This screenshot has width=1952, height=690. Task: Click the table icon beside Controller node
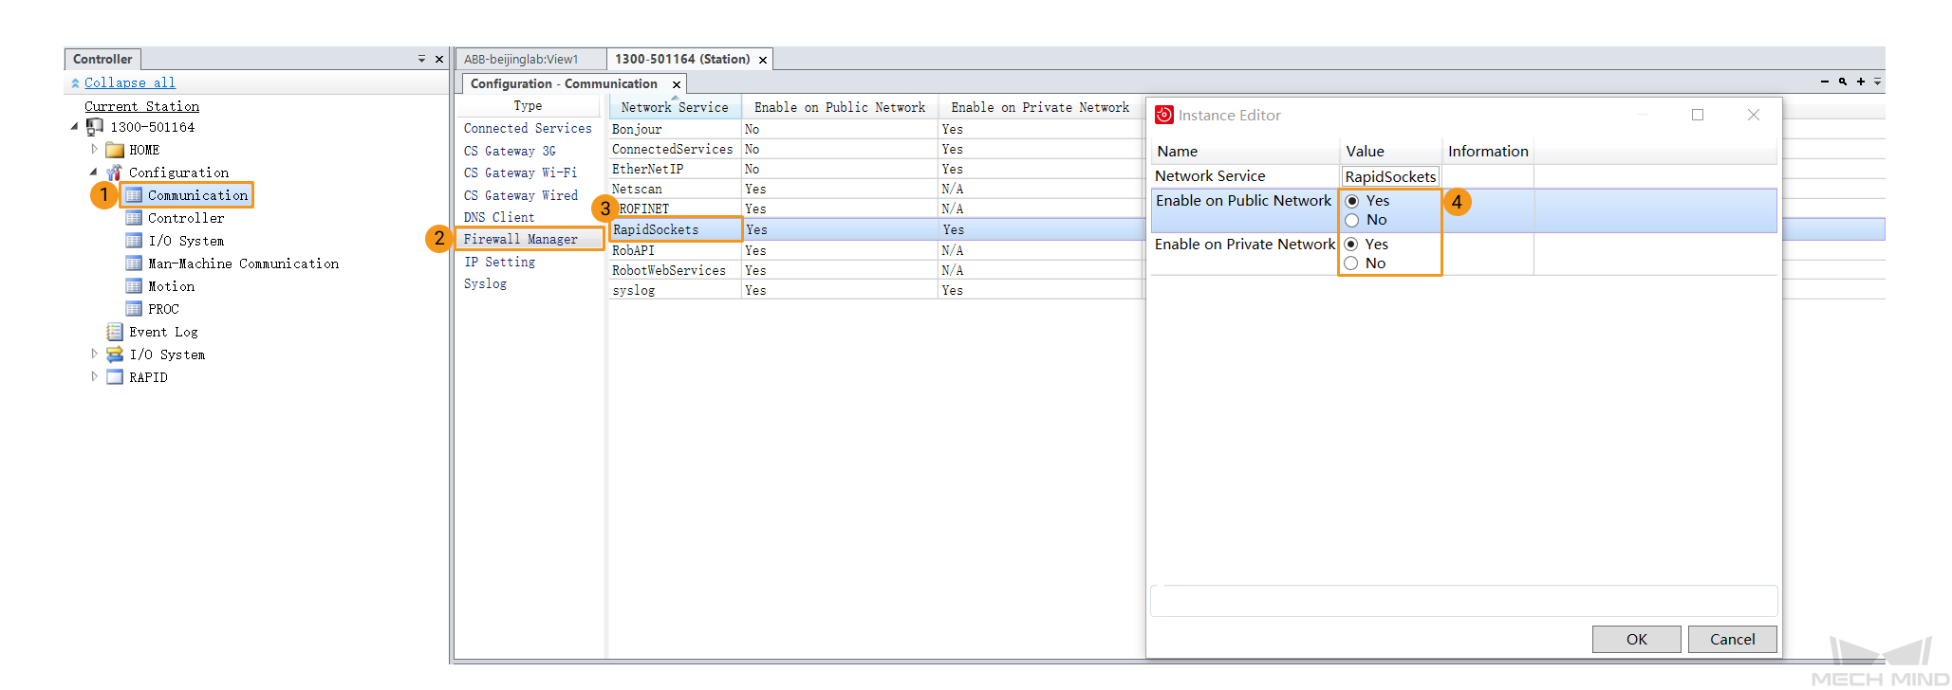134,218
